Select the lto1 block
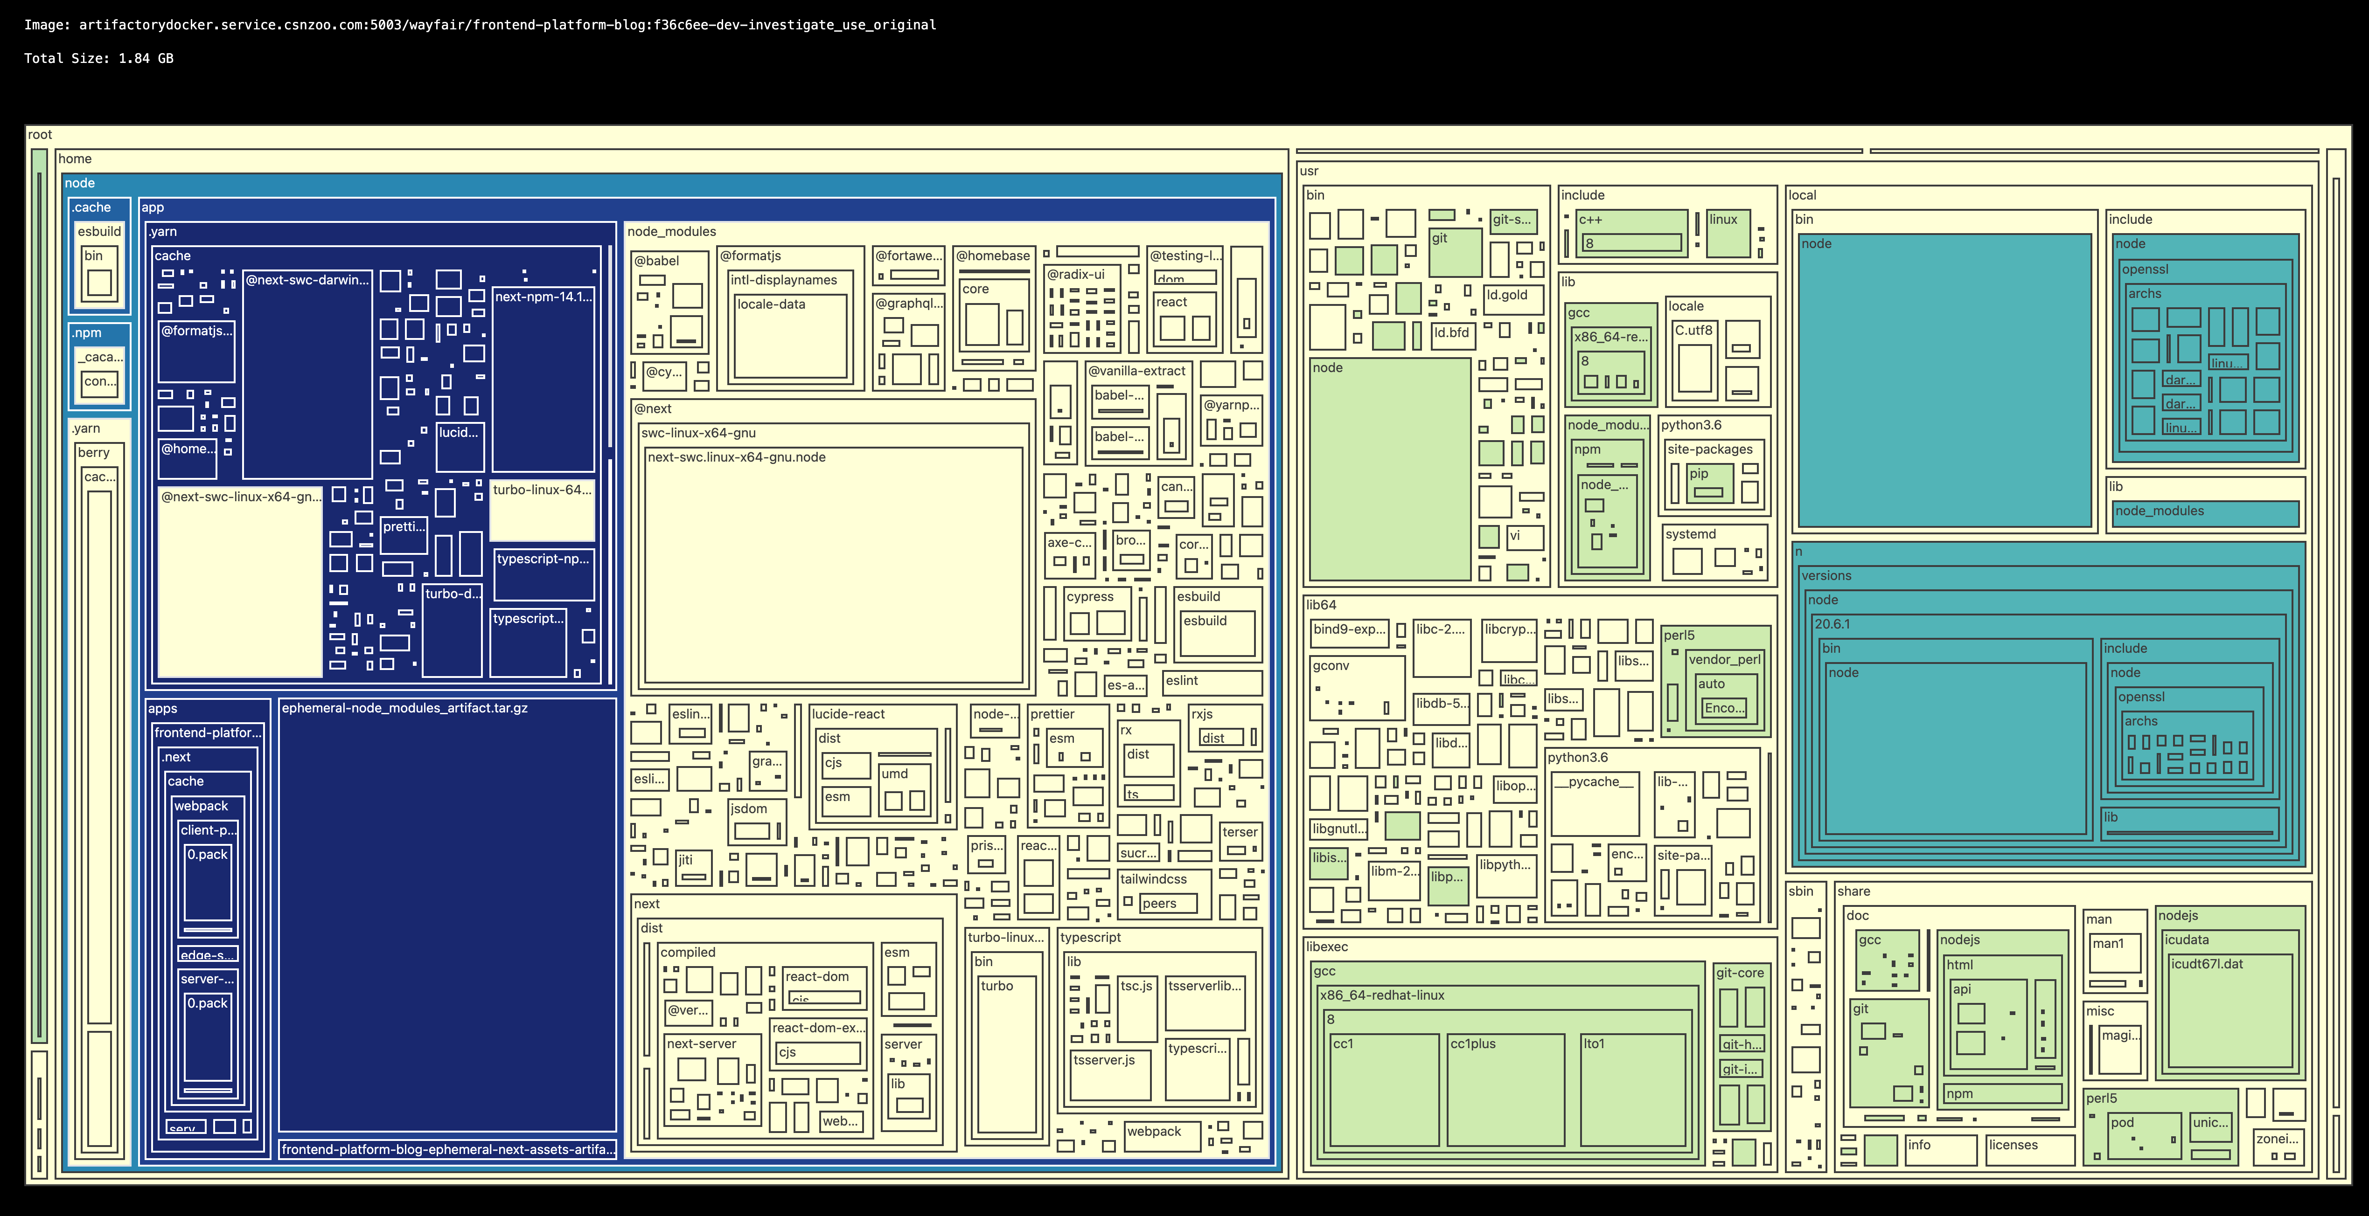2369x1216 pixels. pyautogui.click(x=1633, y=1090)
